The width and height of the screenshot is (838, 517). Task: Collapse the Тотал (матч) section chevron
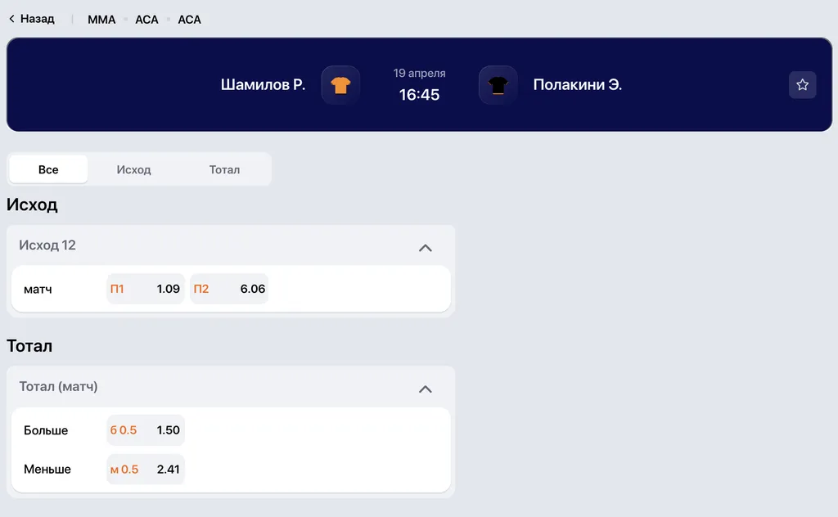425,388
